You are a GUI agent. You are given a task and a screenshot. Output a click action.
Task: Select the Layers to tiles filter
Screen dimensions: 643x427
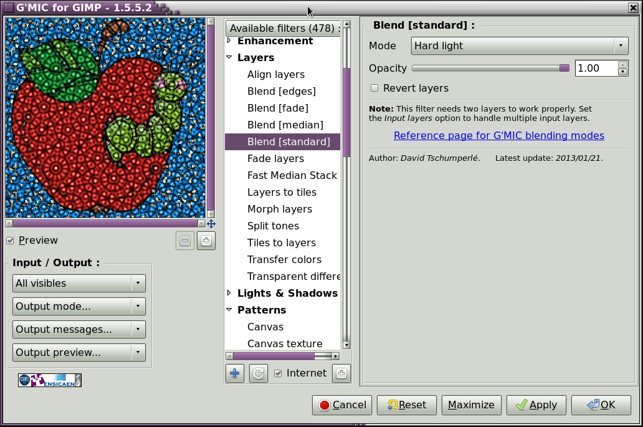click(282, 192)
